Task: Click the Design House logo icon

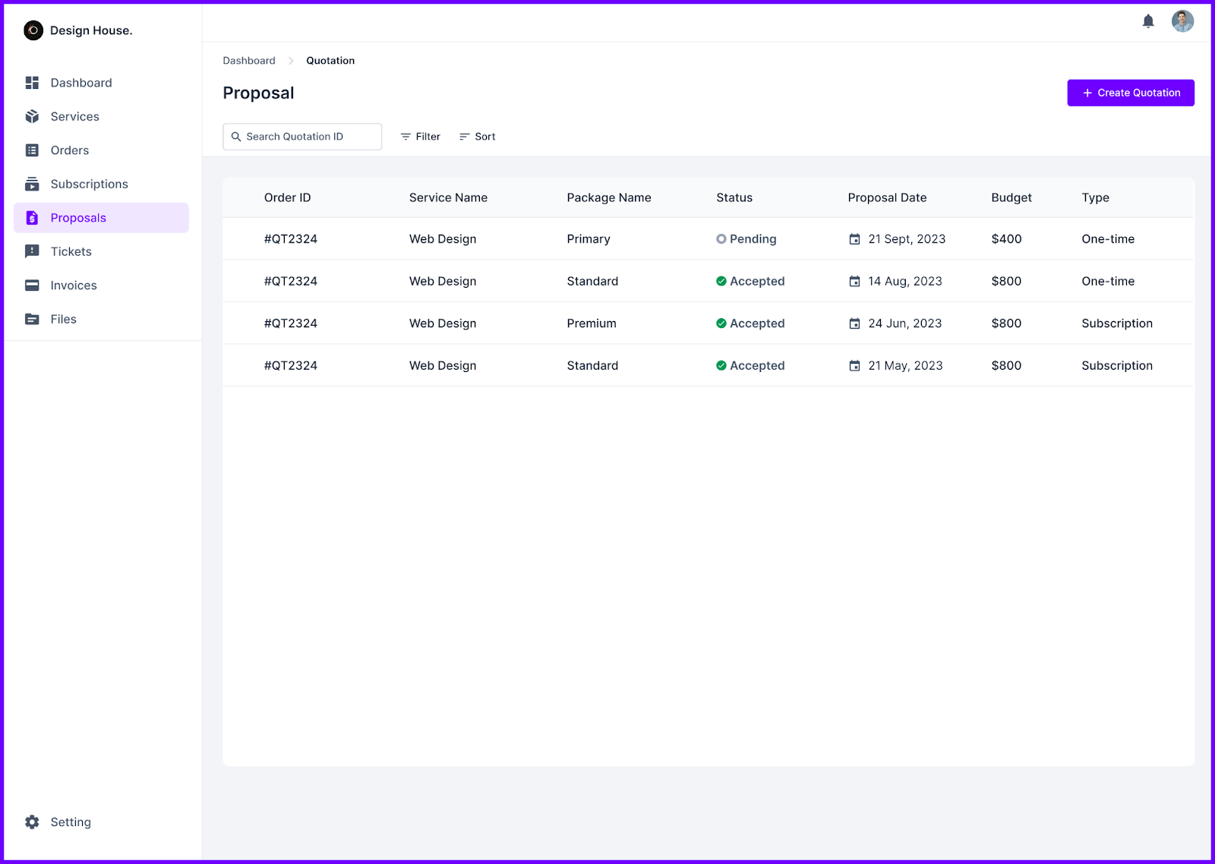Action: (33, 30)
